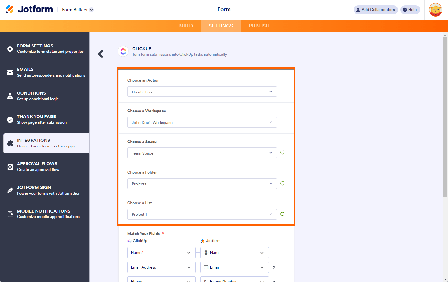Image resolution: width=448 pixels, height=282 pixels.
Task: Click the Add Collaborators button
Action: [375, 10]
